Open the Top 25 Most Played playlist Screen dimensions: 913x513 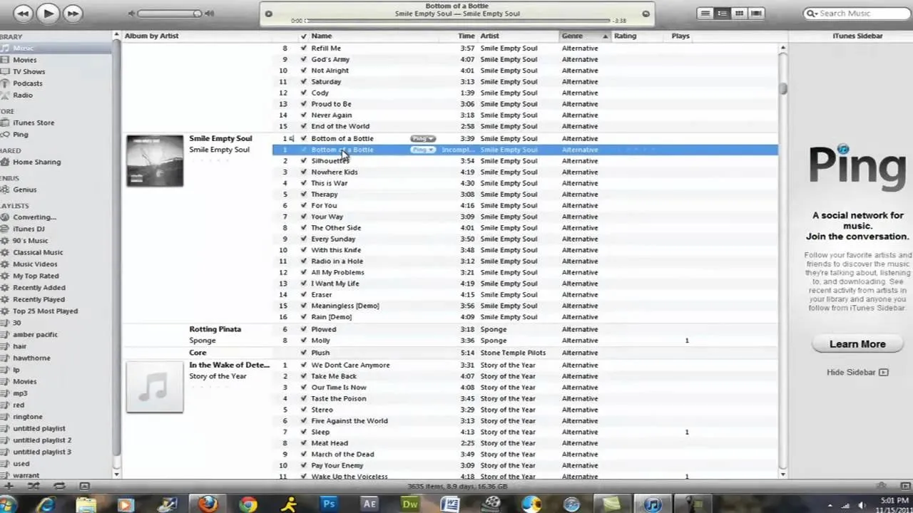pos(45,311)
